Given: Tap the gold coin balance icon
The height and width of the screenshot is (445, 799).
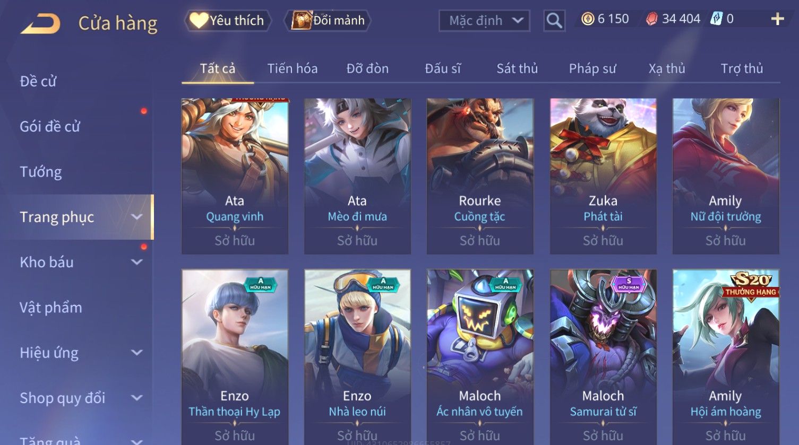Looking at the screenshot, I should pyautogui.click(x=587, y=19).
